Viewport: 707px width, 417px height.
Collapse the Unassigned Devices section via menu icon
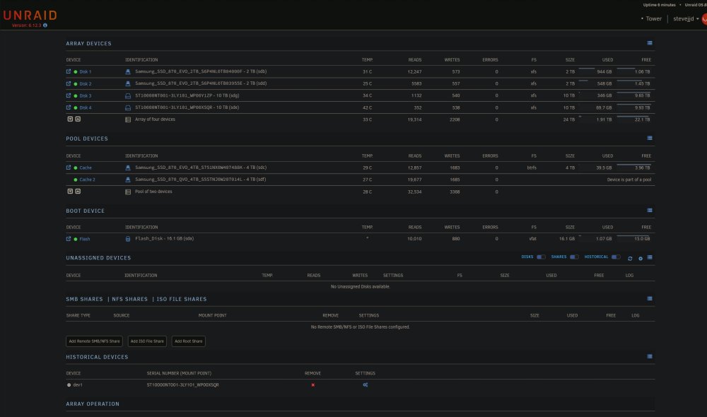(x=650, y=257)
